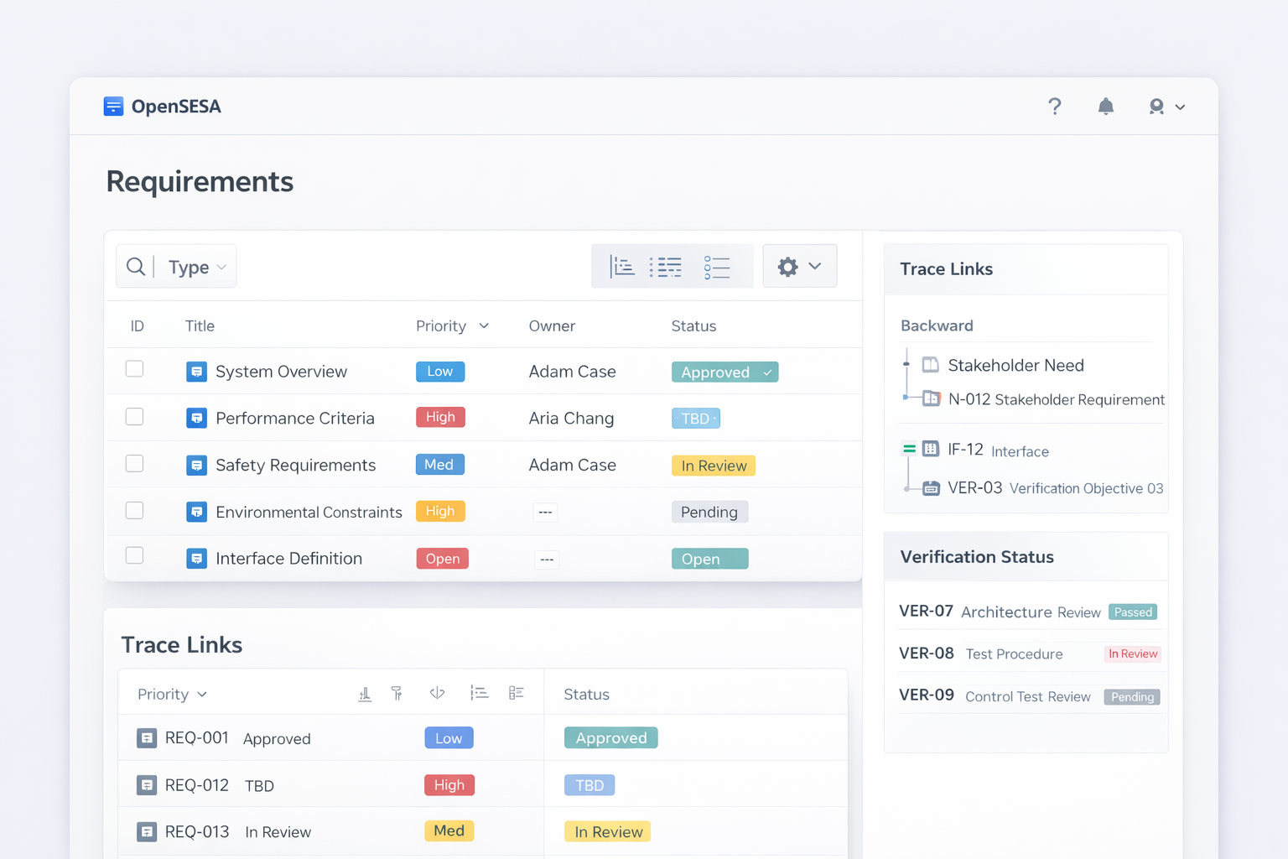This screenshot has height=859, width=1288.
Task: Check the Interface Definition row checkbox
Action: point(134,555)
